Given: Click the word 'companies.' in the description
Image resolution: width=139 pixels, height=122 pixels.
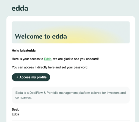Looking at the screenshot, I should (24, 98).
